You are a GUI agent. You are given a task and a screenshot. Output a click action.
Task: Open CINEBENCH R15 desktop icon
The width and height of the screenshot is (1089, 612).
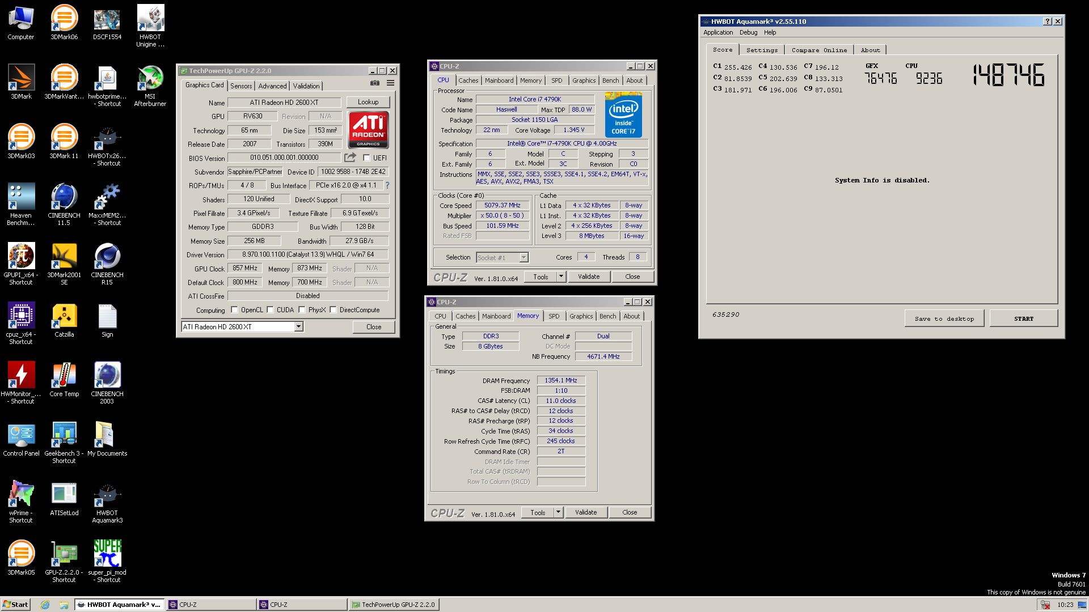coord(107,264)
